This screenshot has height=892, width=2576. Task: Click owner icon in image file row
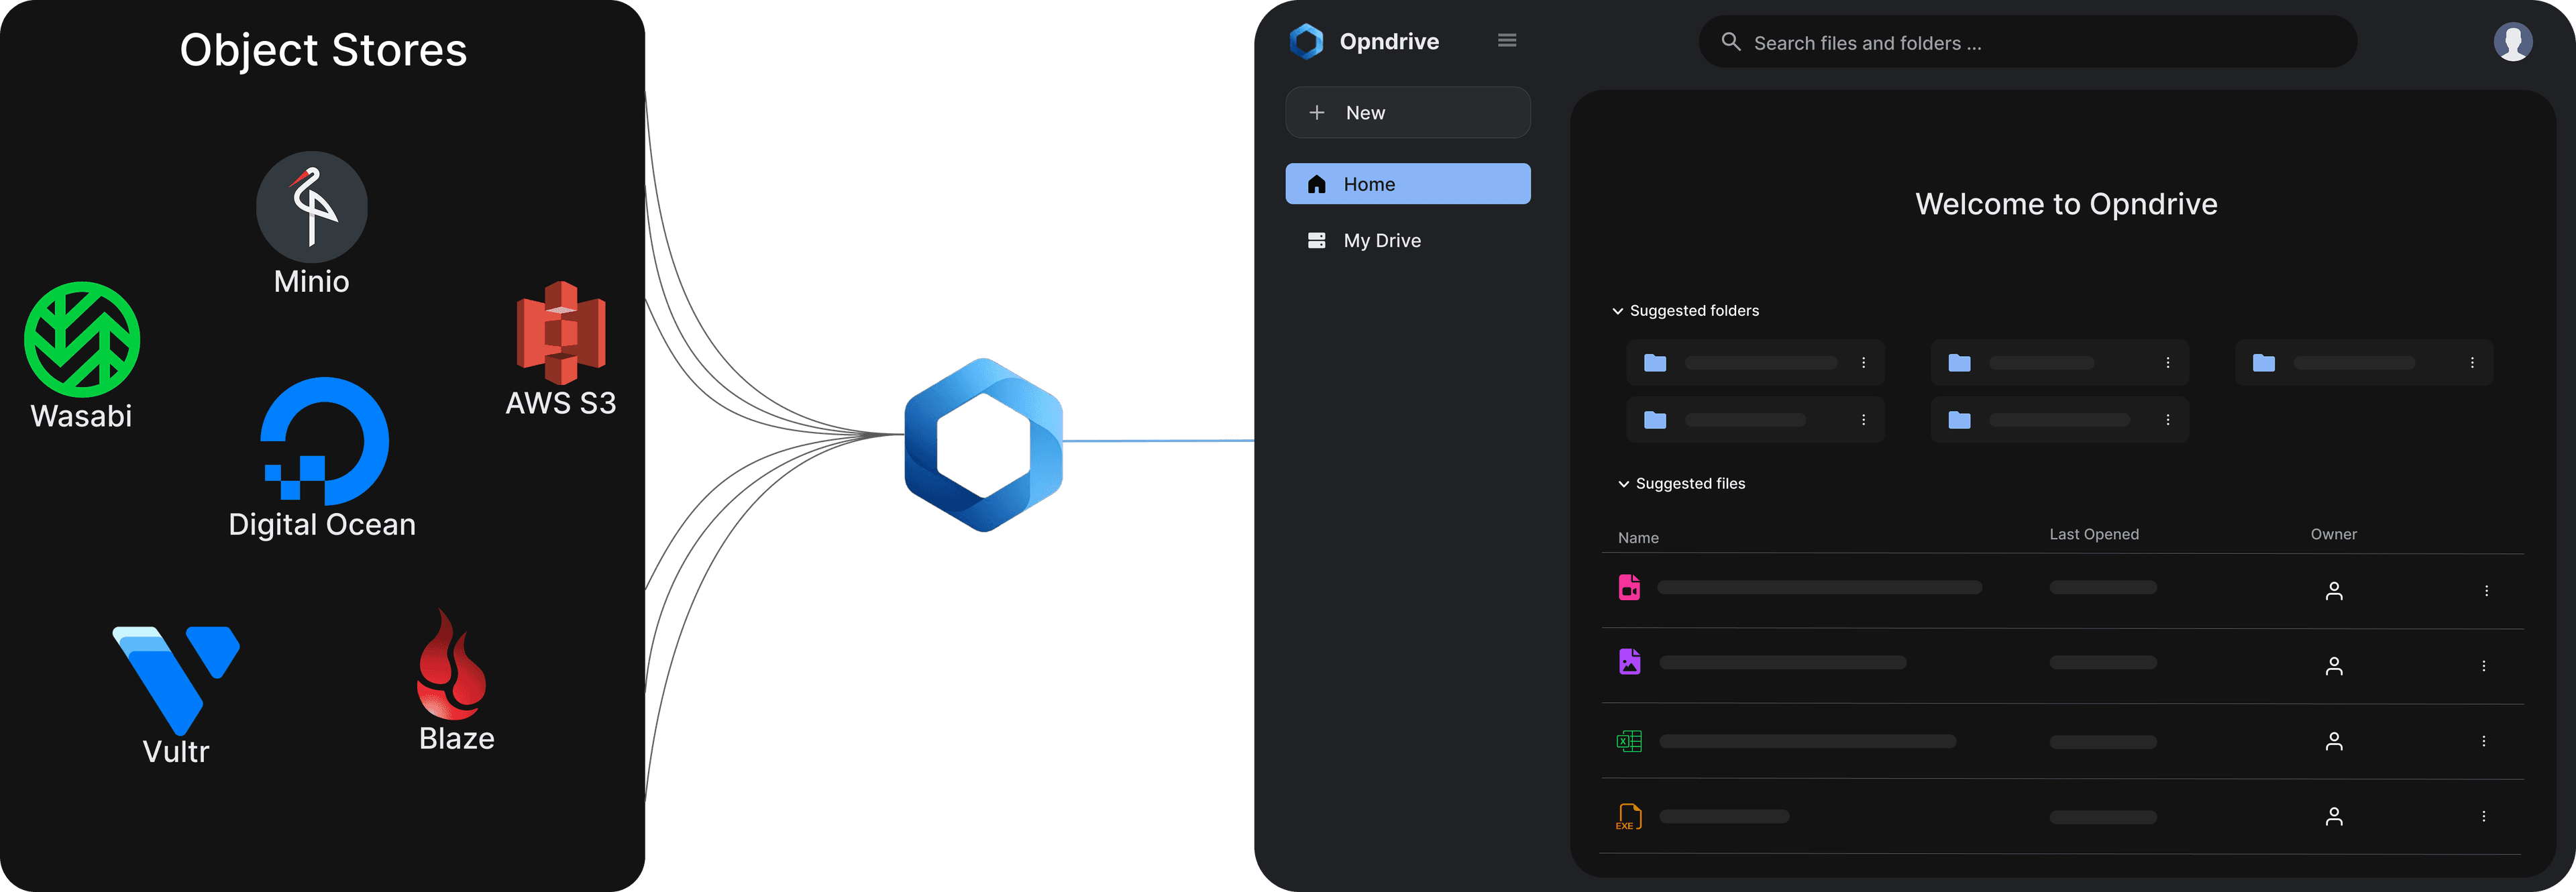point(2334,666)
